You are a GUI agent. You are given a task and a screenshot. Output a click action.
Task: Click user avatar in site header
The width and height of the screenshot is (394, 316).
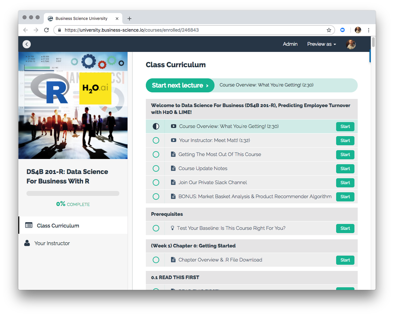click(351, 44)
